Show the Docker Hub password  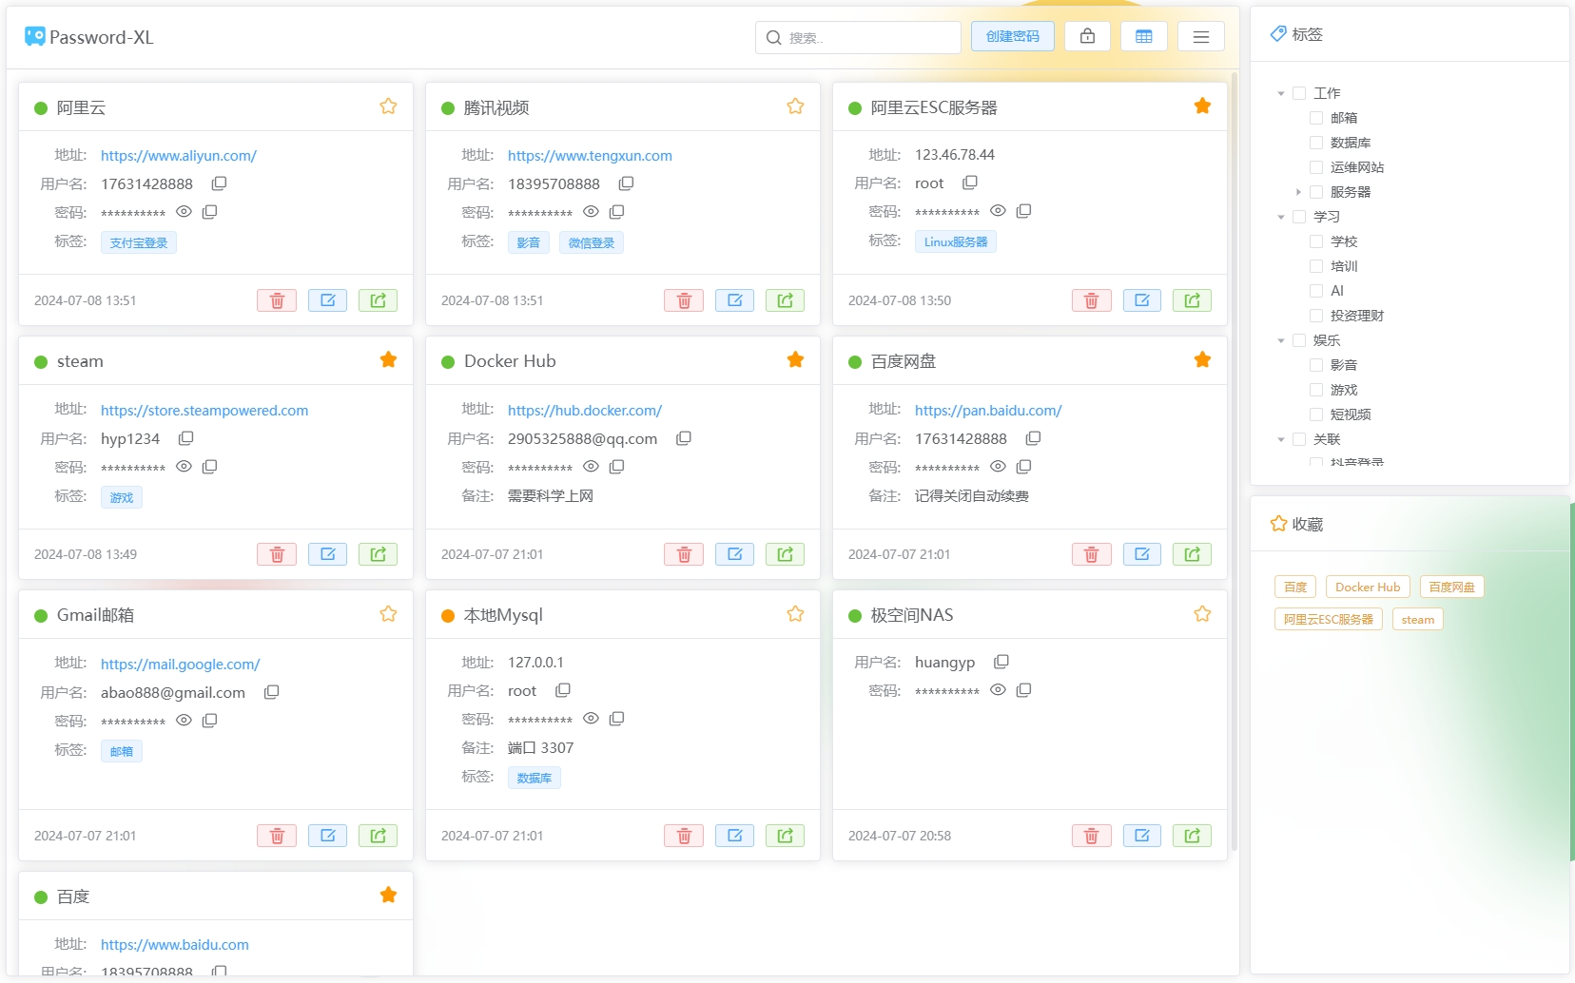(x=591, y=466)
